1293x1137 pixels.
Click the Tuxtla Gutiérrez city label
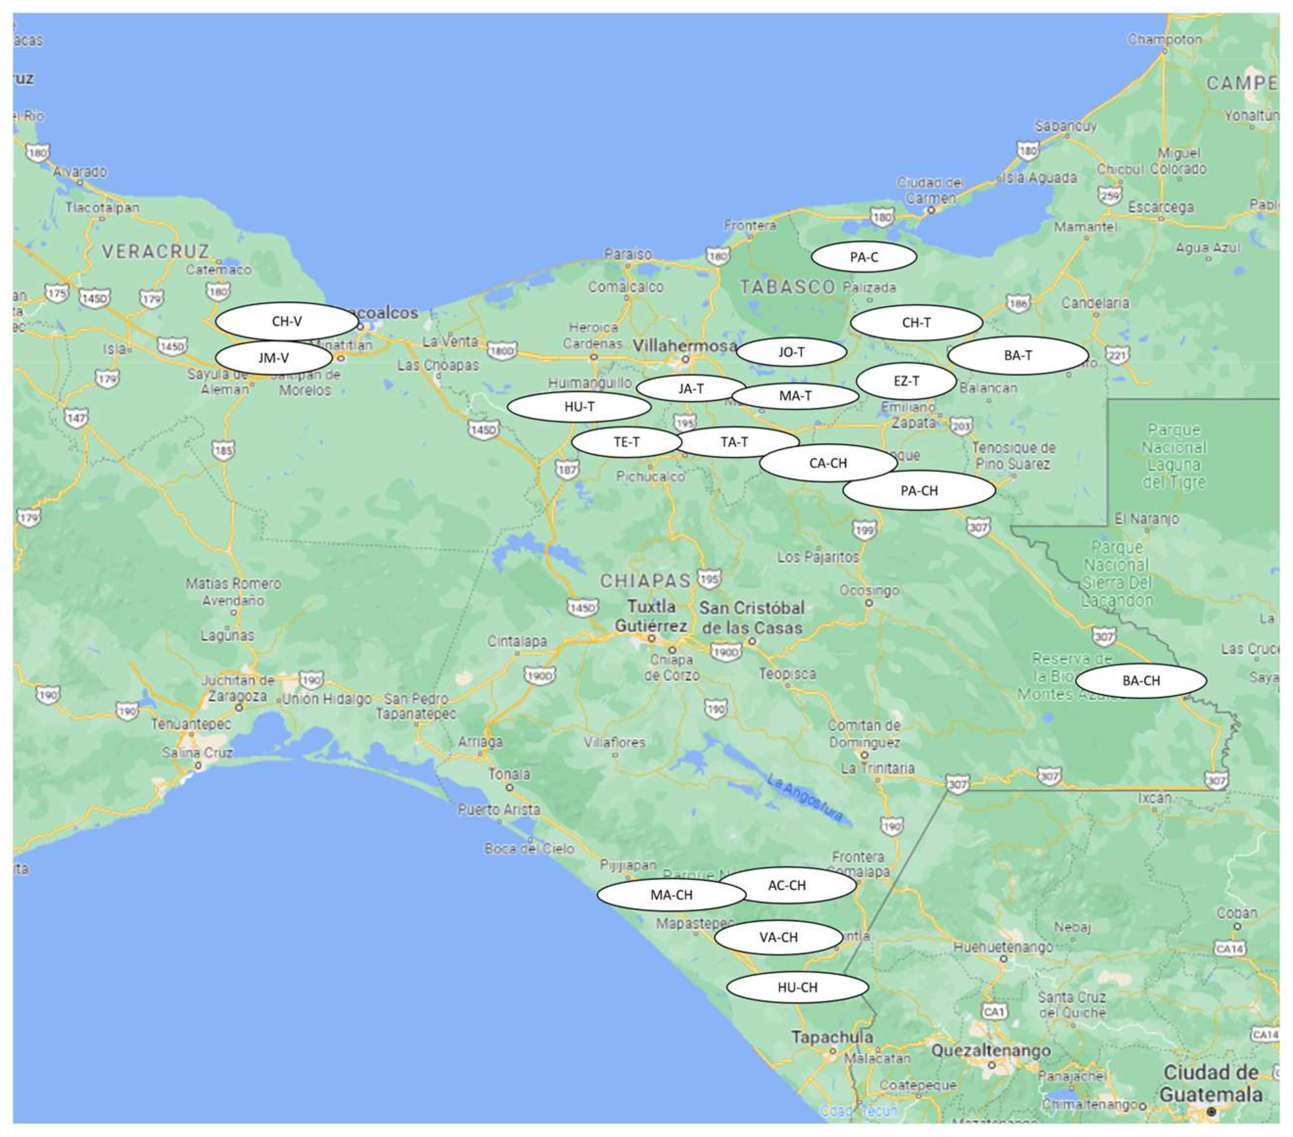coord(651,616)
